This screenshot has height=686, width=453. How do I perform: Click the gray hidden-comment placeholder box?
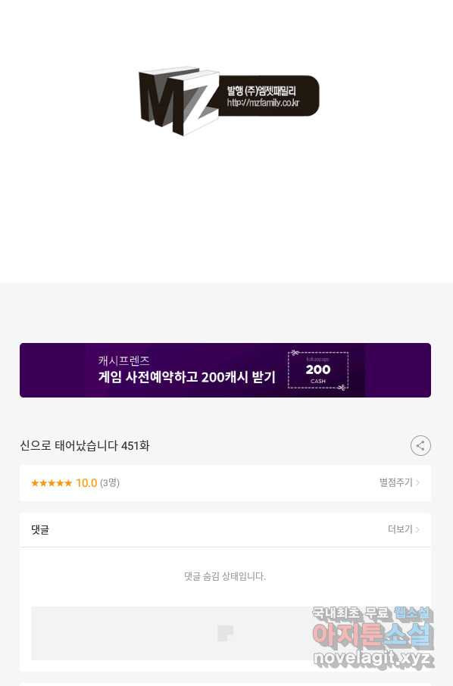(226, 633)
